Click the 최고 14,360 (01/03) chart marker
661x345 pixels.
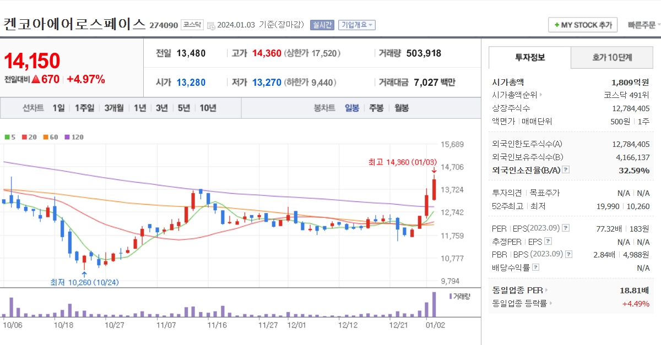403,162
